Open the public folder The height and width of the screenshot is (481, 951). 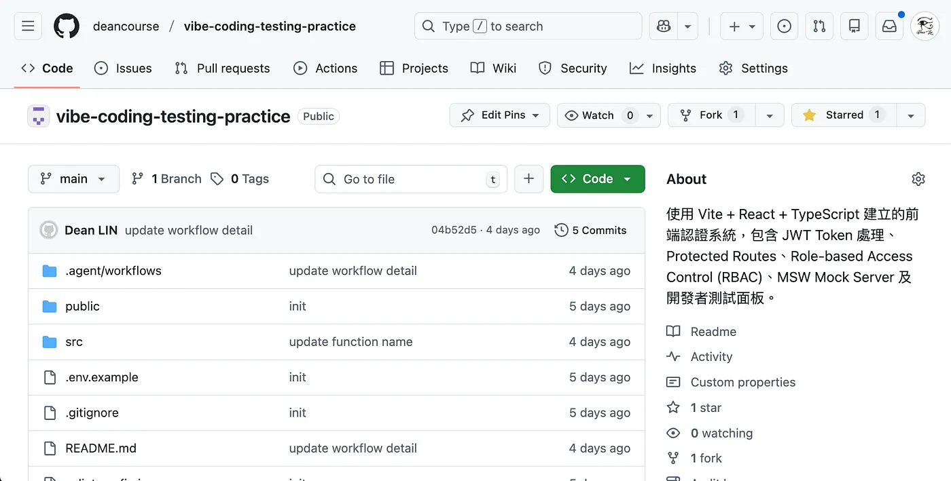click(x=82, y=306)
